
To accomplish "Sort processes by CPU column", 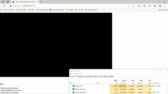I will click(x=114, y=82).
